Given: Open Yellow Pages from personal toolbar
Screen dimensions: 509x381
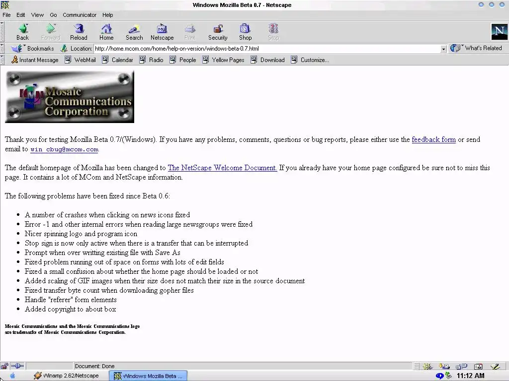Looking at the screenshot, I should click(223, 60).
